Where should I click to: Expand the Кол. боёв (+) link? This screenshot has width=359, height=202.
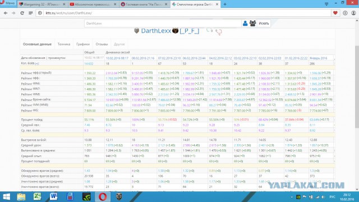36,63
